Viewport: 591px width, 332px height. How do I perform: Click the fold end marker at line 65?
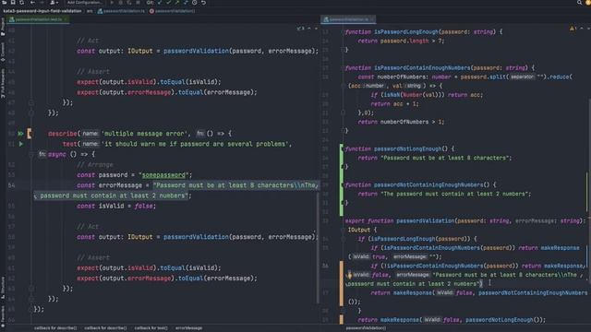tap(31, 309)
